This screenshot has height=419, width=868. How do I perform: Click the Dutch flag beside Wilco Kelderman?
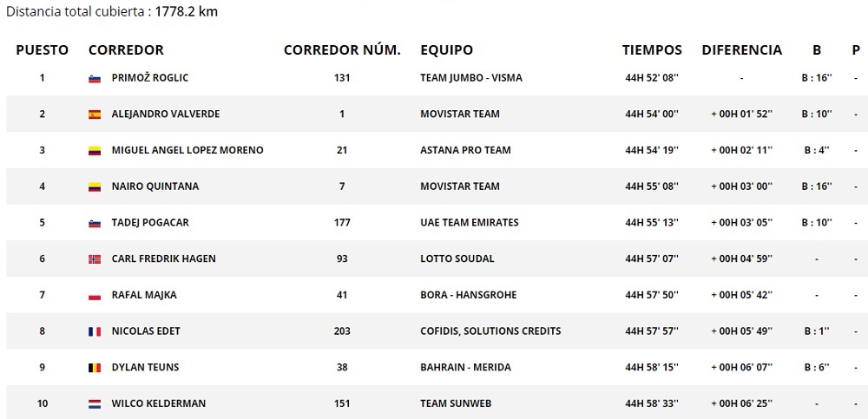[95, 404]
